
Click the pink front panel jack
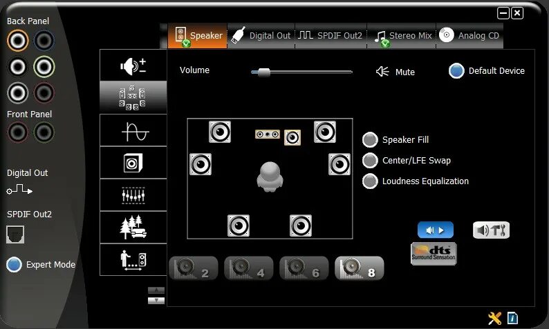click(x=17, y=132)
